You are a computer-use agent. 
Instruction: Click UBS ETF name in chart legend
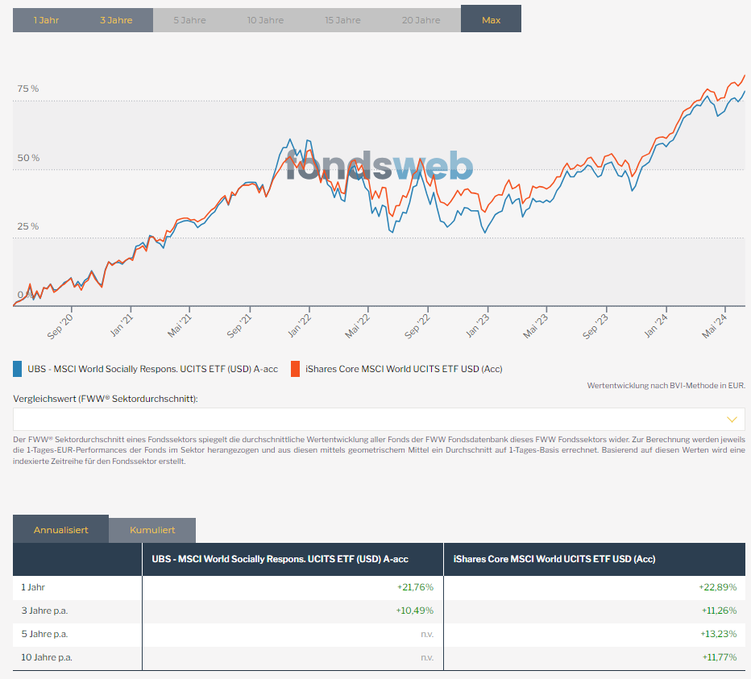152,369
